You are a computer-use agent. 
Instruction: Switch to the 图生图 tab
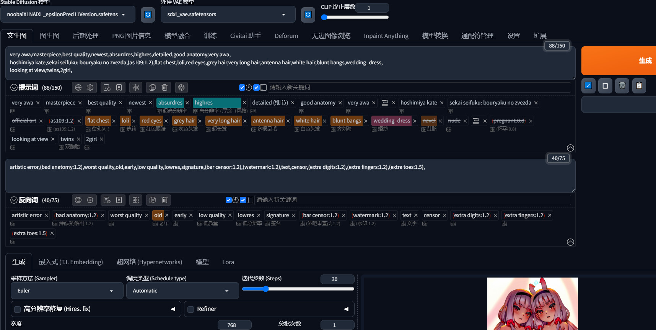tap(50, 36)
